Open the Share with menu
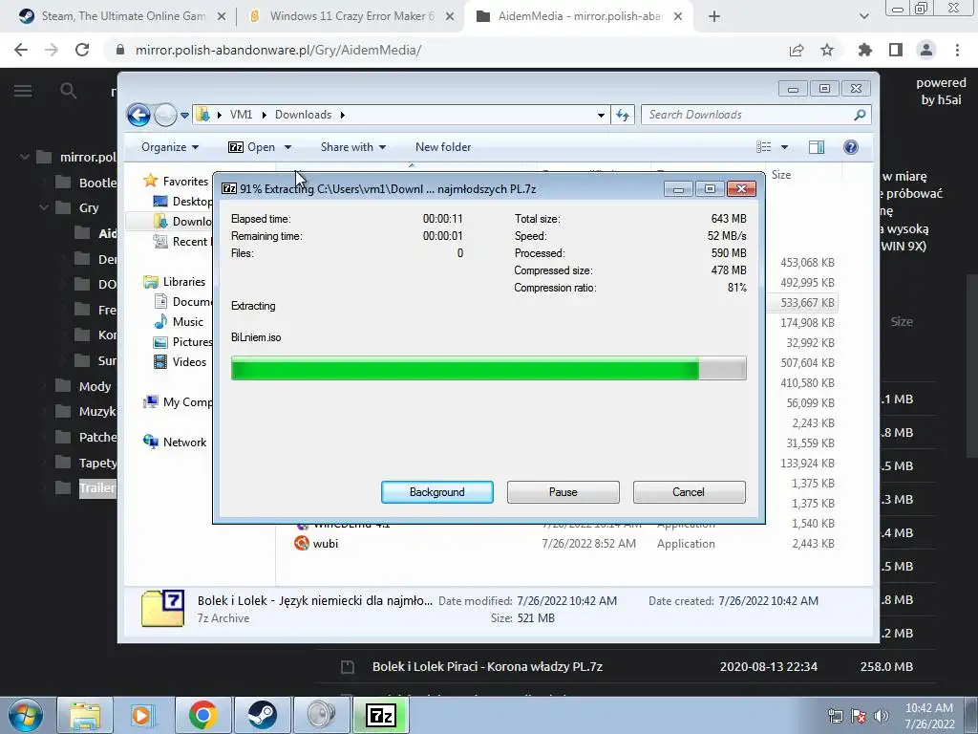The image size is (978, 734). 353,147
